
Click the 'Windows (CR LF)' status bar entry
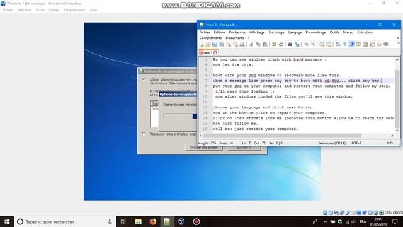pyautogui.click(x=332, y=143)
